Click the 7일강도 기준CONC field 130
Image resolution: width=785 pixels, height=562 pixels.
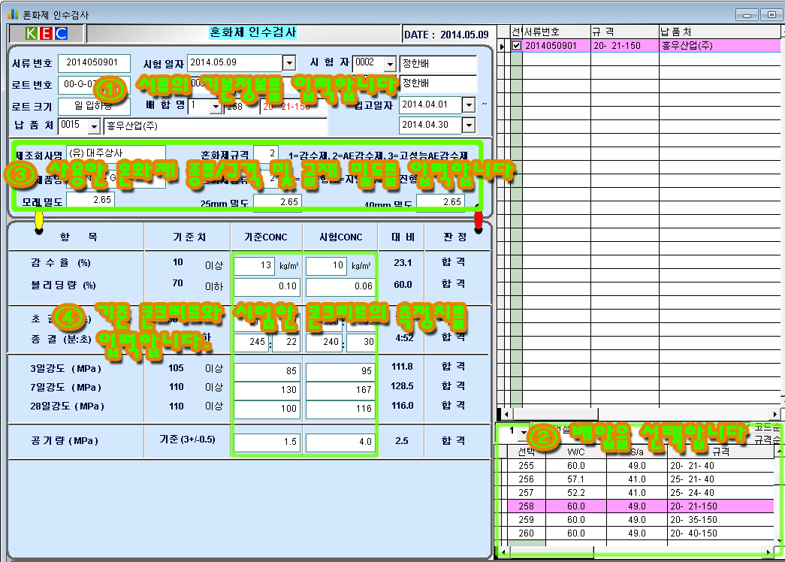coord(267,390)
